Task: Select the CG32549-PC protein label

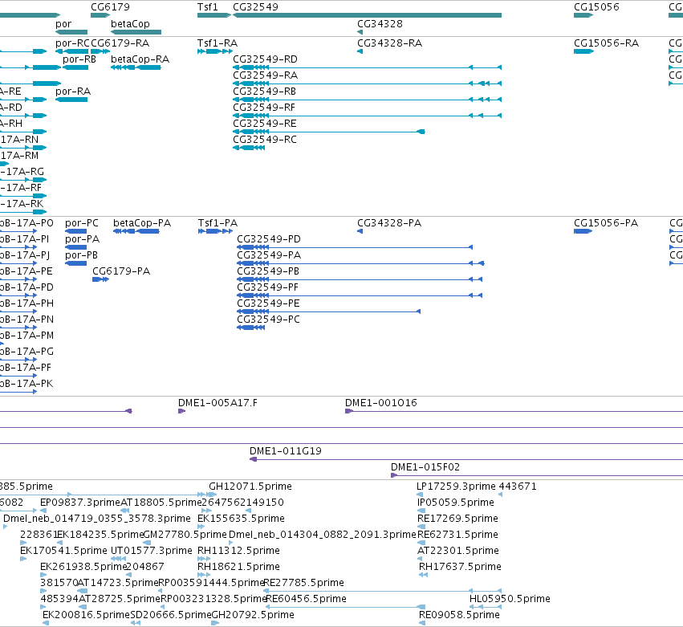Action: click(268, 320)
